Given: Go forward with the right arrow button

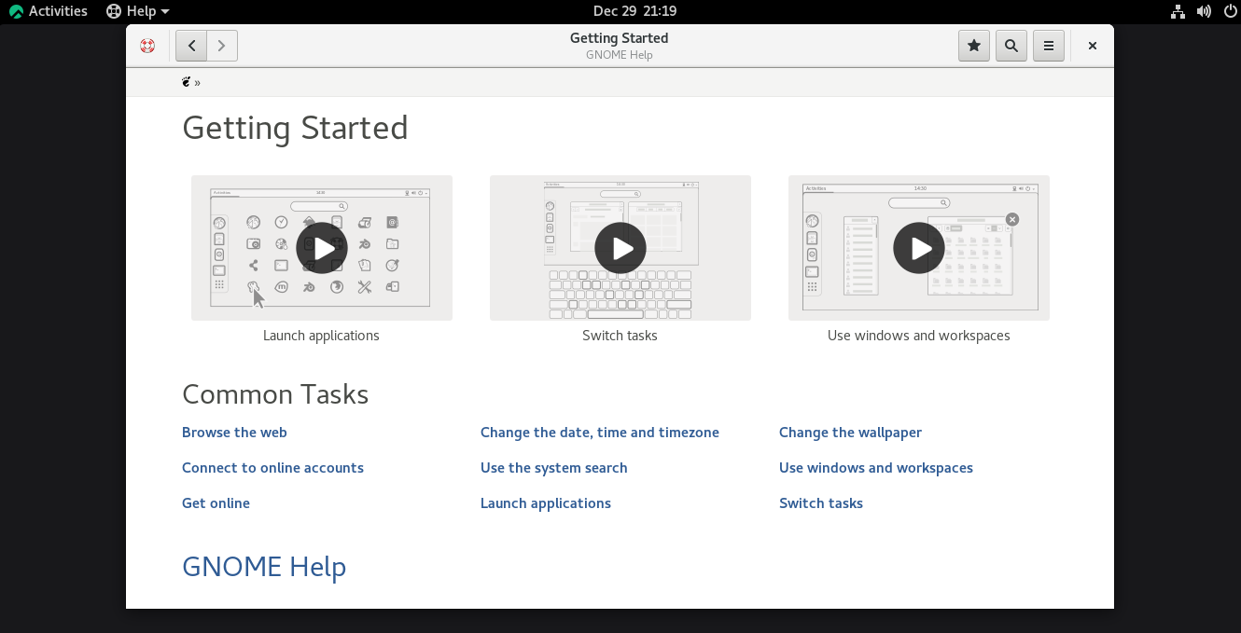Looking at the screenshot, I should [x=222, y=46].
